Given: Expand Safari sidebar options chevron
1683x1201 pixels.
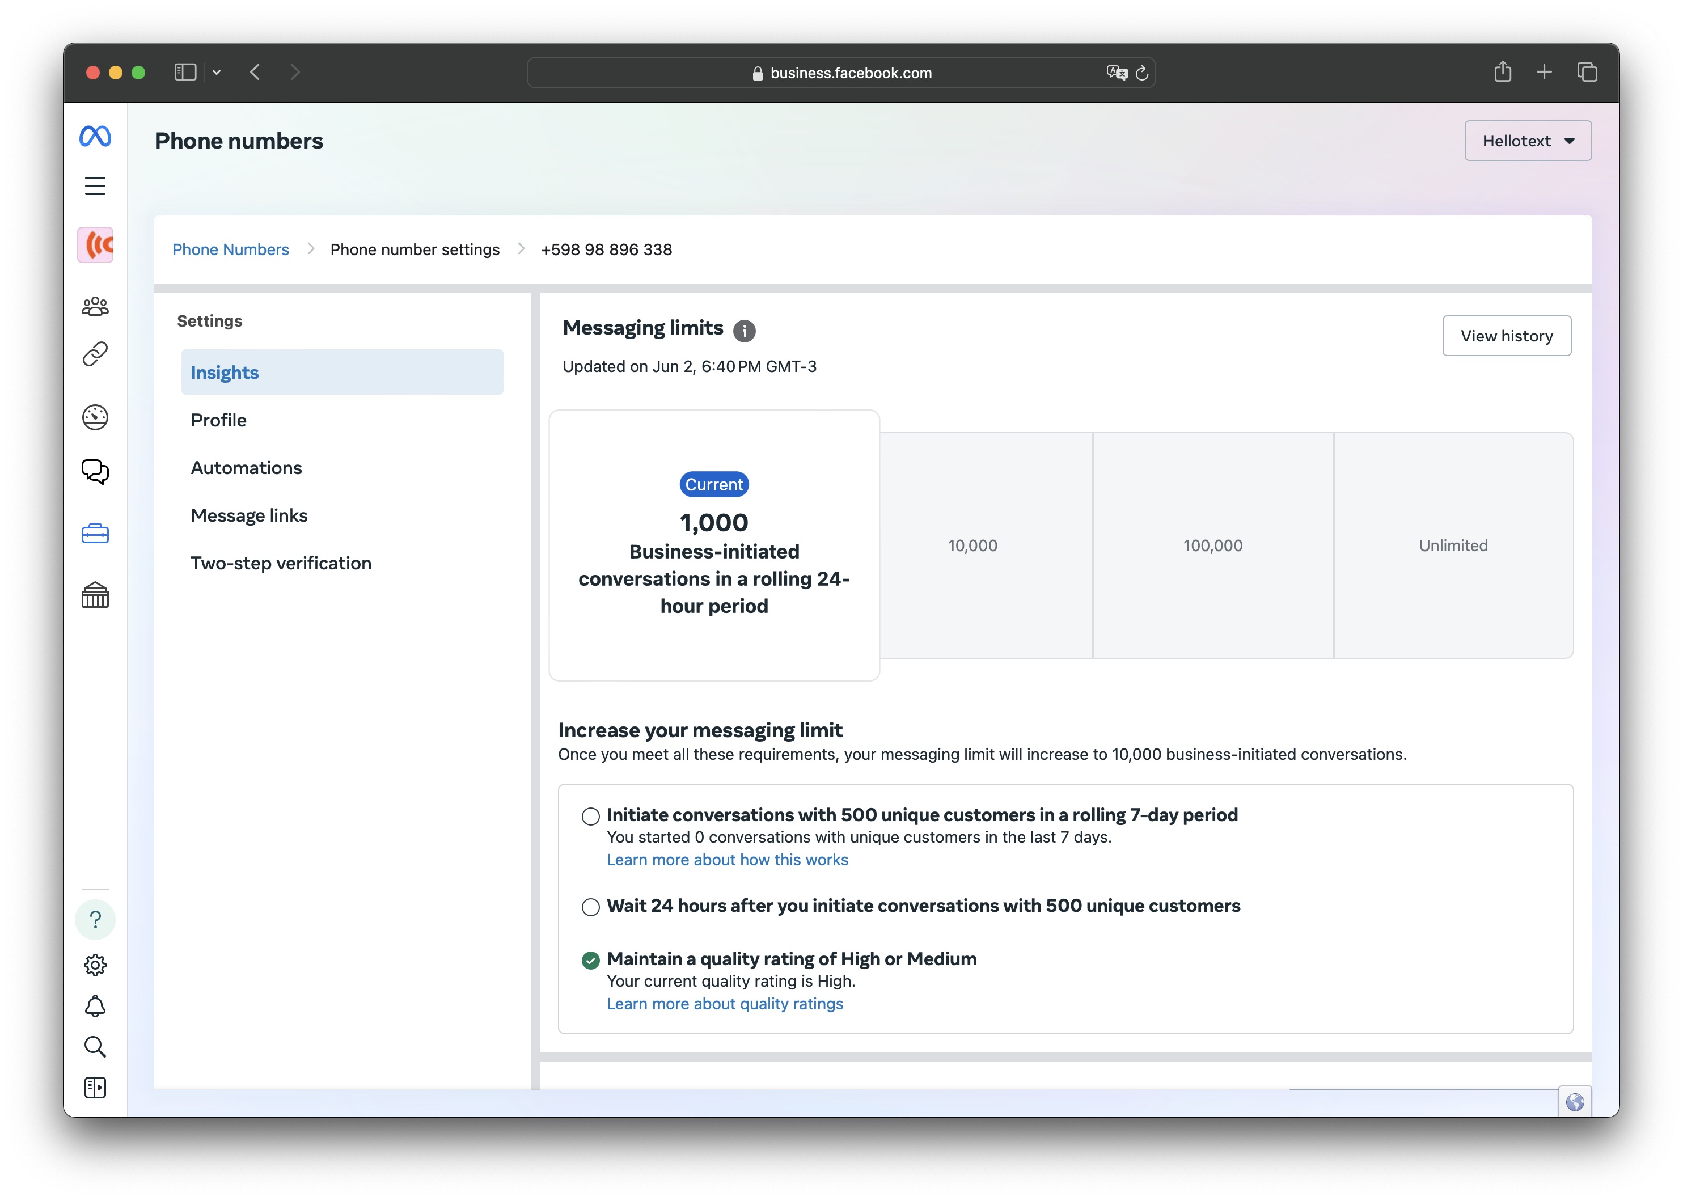Looking at the screenshot, I should pyautogui.click(x=217, y=73).
